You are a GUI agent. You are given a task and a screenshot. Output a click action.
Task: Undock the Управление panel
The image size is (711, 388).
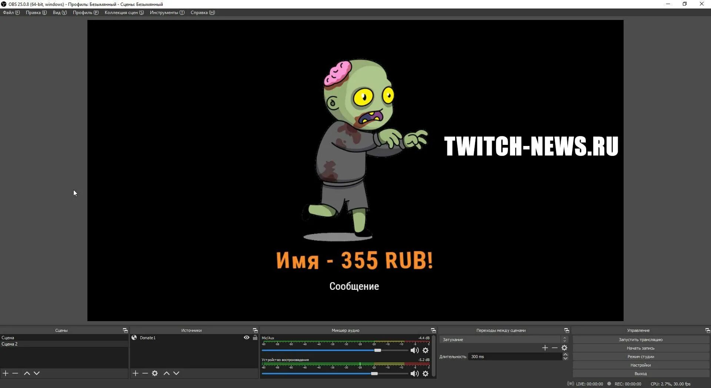point(708,330)
